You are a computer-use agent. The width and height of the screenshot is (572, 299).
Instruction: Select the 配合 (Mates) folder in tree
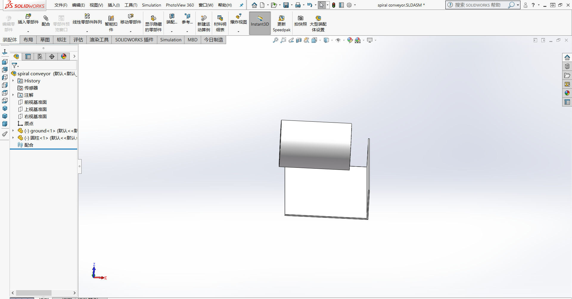(26, 145)
